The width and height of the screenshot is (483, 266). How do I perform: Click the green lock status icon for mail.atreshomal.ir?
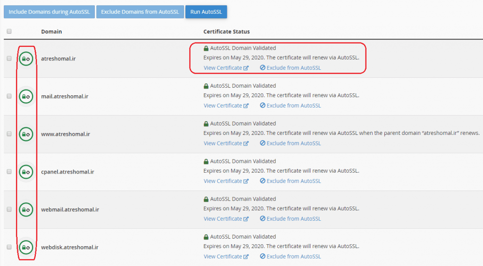coord(26,96)
